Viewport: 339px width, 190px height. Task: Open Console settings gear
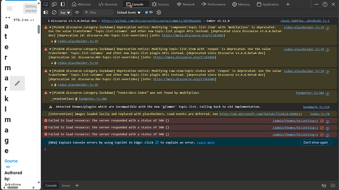pos(159,13)
